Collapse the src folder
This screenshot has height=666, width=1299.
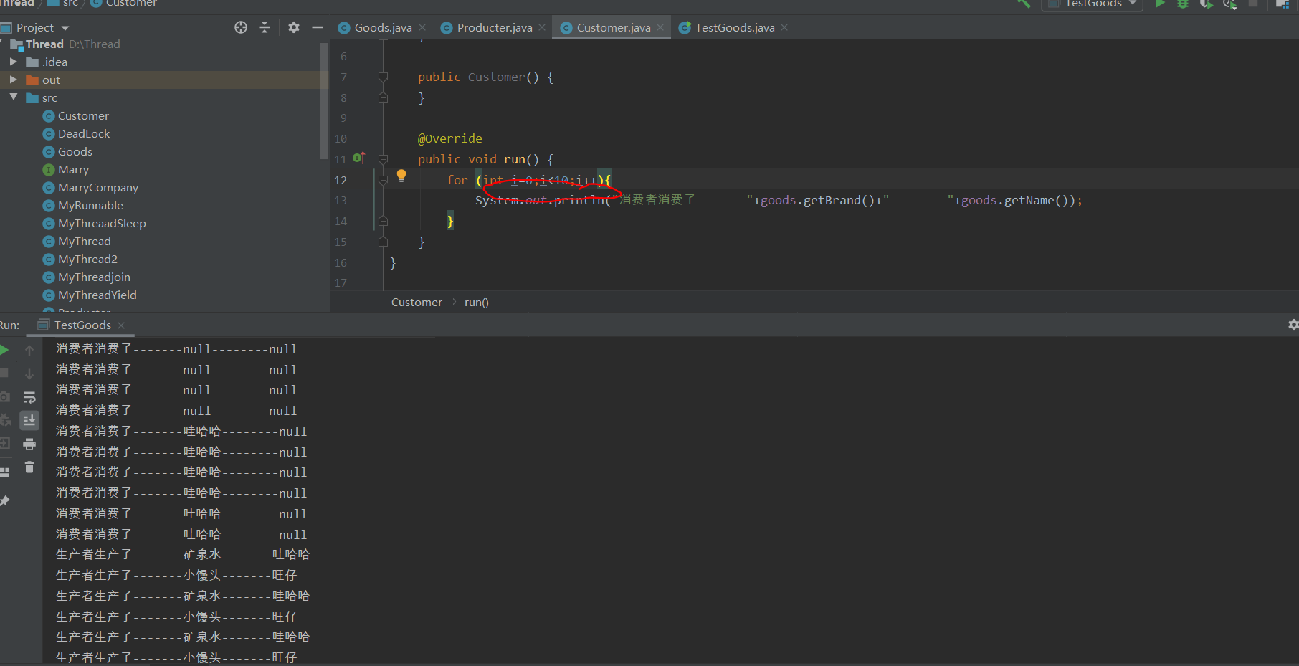[x=13, y=97]
